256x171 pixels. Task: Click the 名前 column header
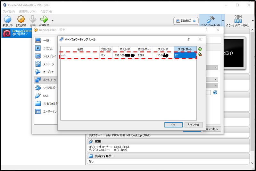(x=80, y=49)
